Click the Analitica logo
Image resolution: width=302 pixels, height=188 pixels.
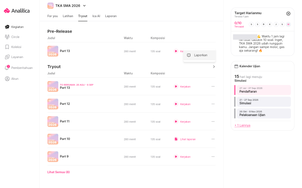[x=17, y=11]
